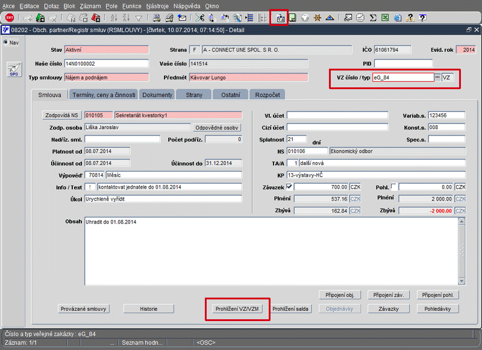
Task: Open the Záznam menu
Action: 90,6
